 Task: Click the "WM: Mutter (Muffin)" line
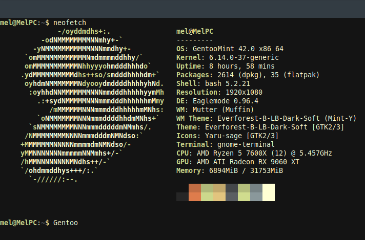pyautogui.click(x=215, y=110)
